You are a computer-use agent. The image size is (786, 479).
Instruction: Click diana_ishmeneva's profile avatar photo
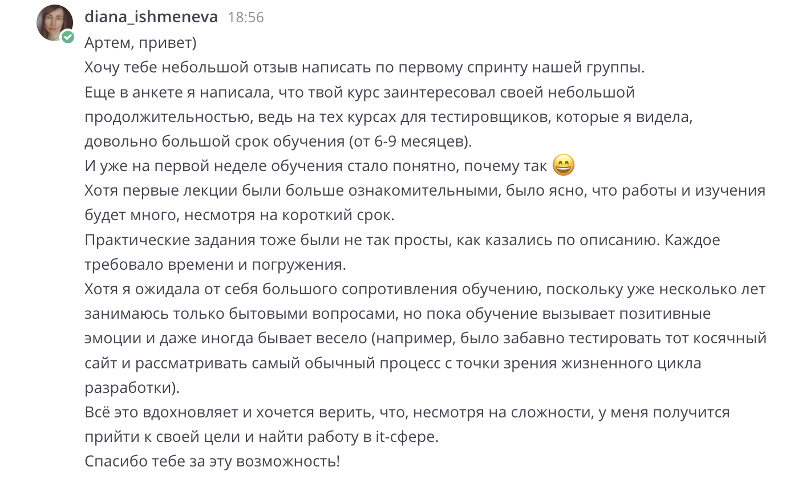pos(54,23)
